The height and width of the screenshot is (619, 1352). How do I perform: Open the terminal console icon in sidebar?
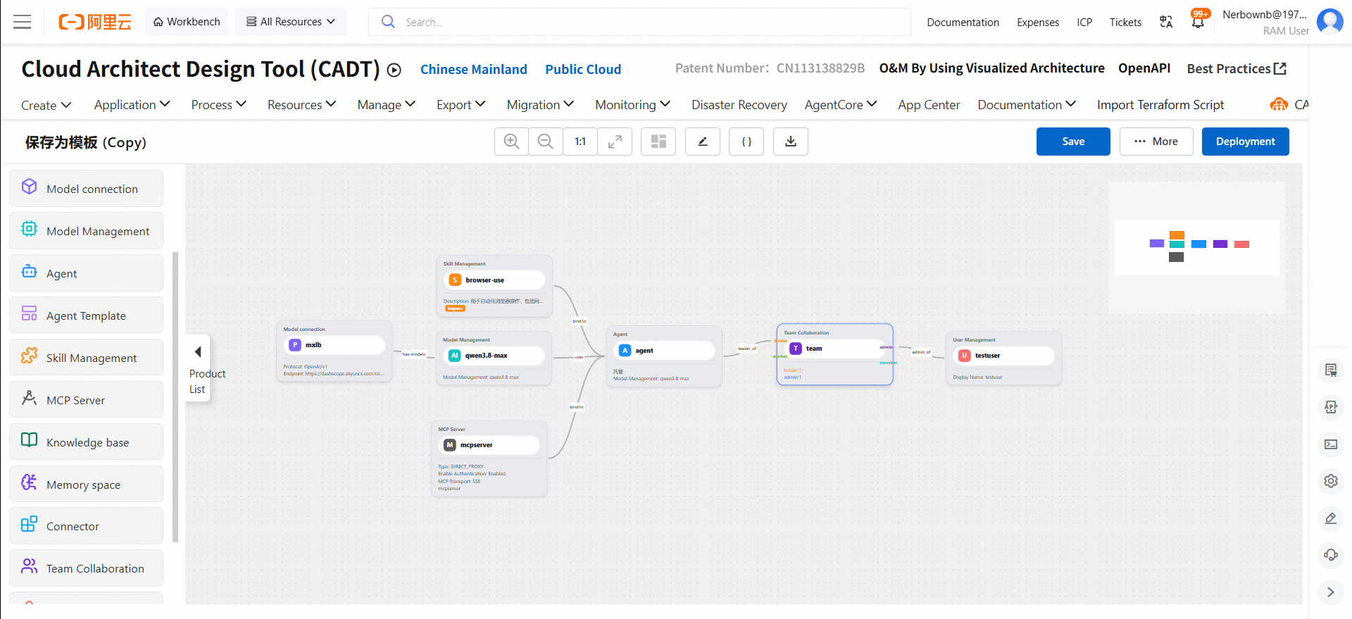point(1331,444)
